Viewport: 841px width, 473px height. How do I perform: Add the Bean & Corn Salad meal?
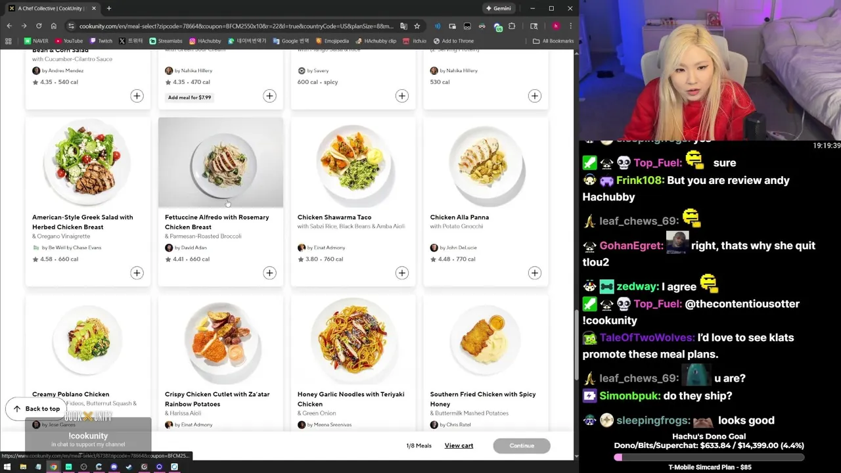(x=137, y=96)
